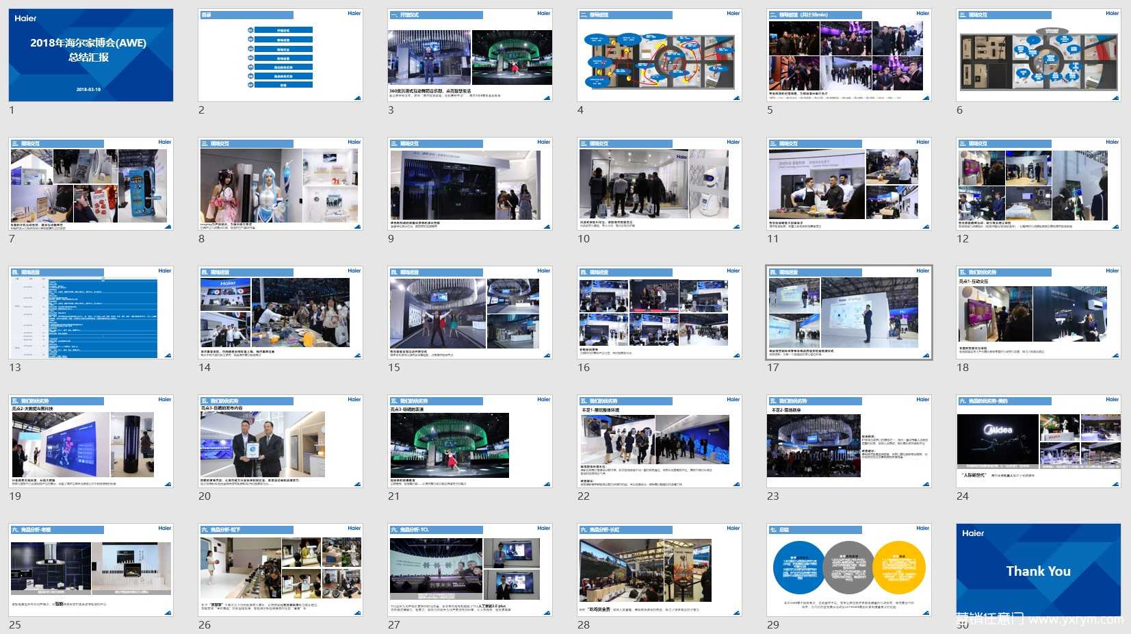The width and height of the screenshot is (1131, 634).
Task: Select slide 12 thumbnail
Action: (x=1039, y=184)
